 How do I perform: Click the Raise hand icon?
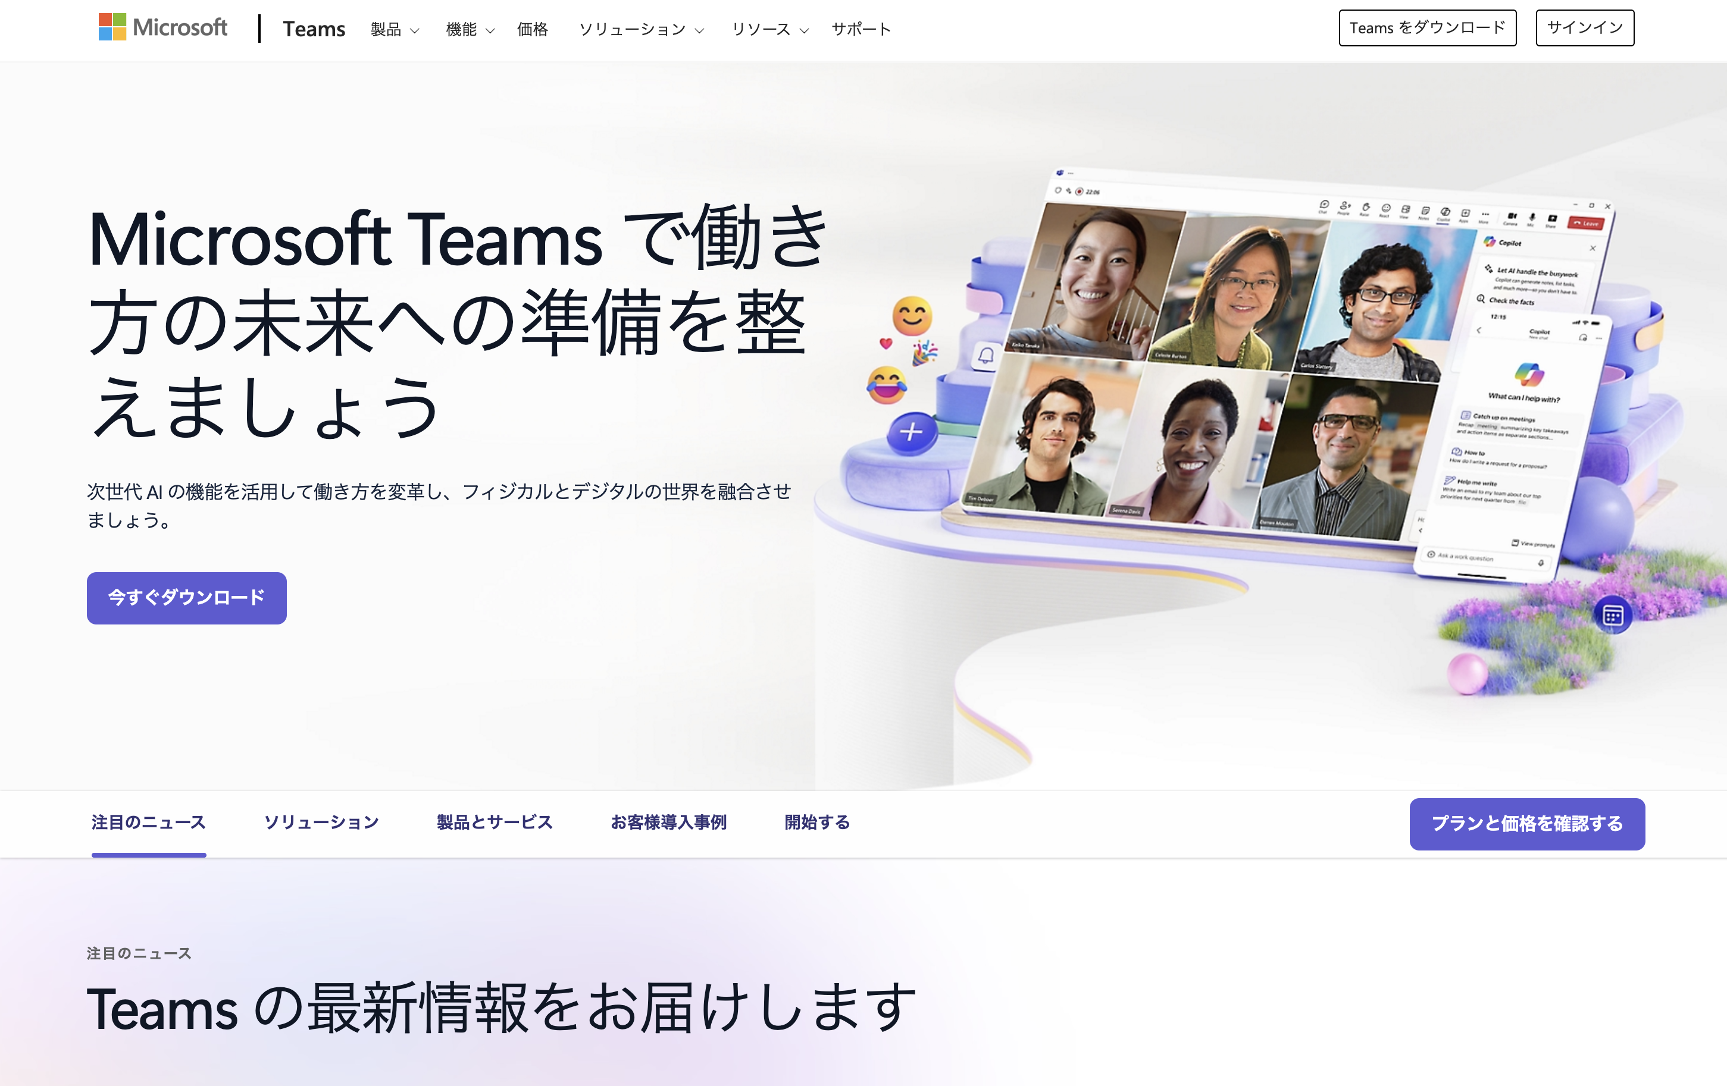point(1367,208)
